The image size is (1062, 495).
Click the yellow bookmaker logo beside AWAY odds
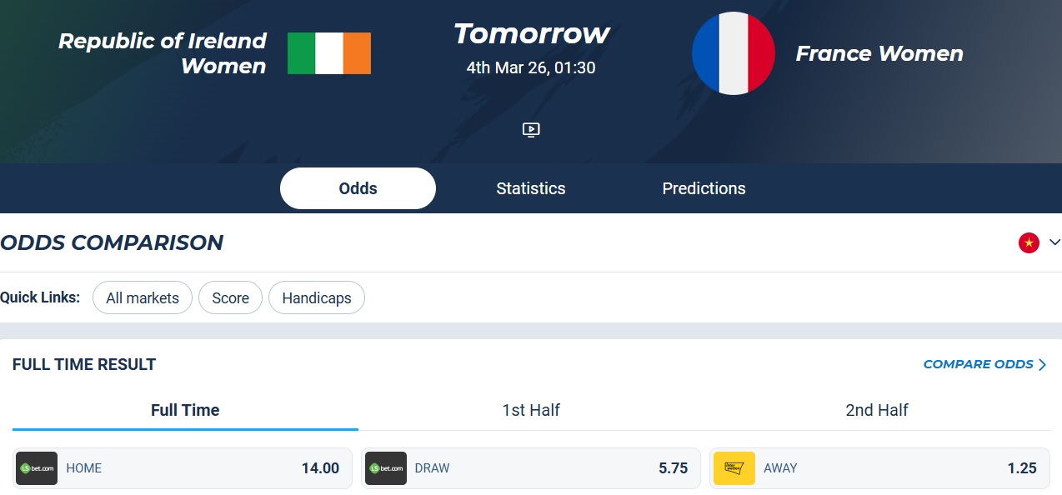point(734,468)
